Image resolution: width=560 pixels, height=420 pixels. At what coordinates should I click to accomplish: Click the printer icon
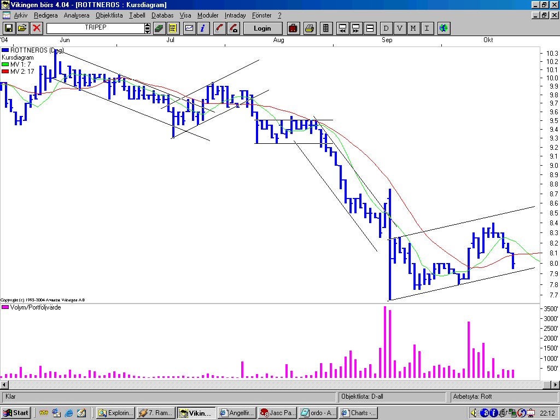click(x=310, y=28)
